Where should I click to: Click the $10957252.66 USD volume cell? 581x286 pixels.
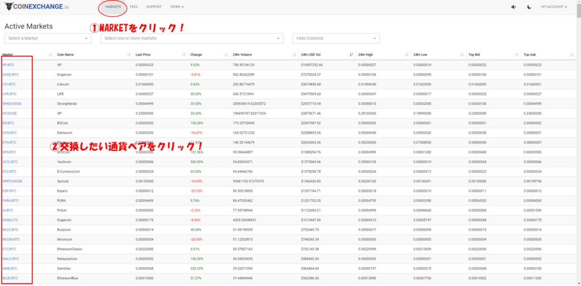[x=312, y=65]
